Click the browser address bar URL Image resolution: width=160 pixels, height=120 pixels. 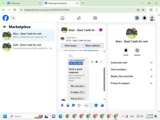click(x=47, y=10)
